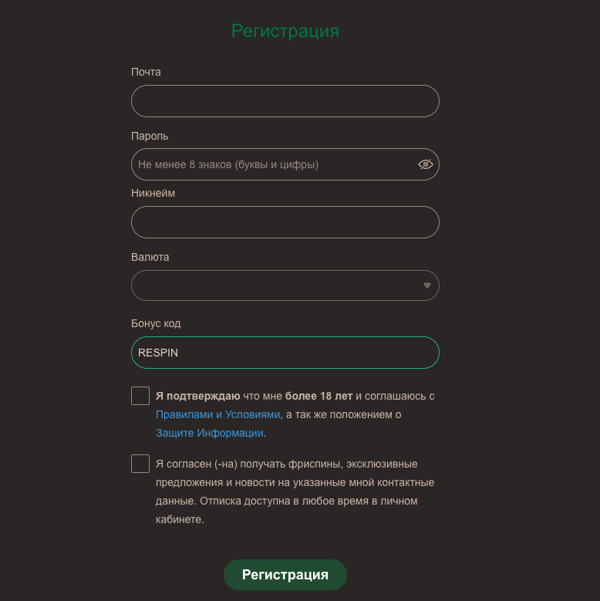The height and width of the screenshot is (601, 600).
Task: Click the Почта email input field
Action: tap(285, 101)
